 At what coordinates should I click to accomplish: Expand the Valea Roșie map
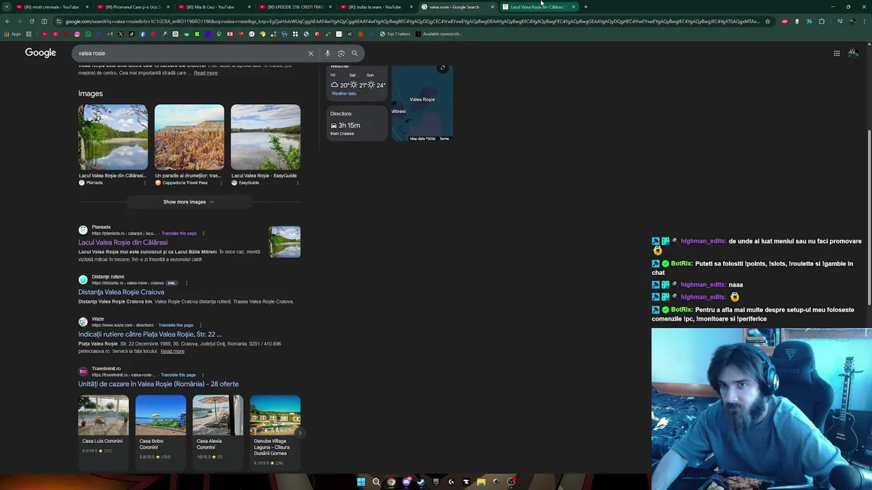(x=443, y=68)
